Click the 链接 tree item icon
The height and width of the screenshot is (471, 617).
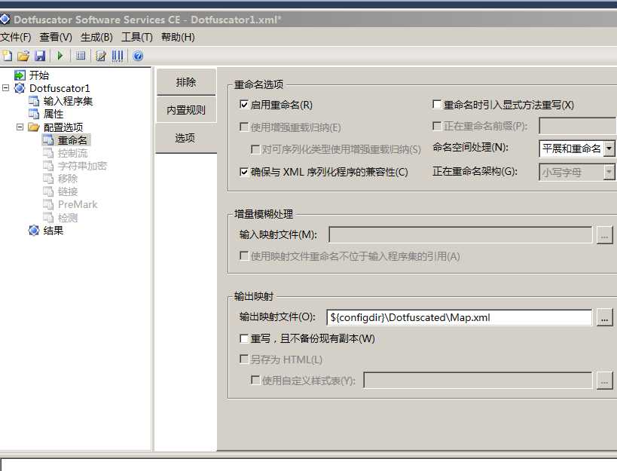coord(48,191)
